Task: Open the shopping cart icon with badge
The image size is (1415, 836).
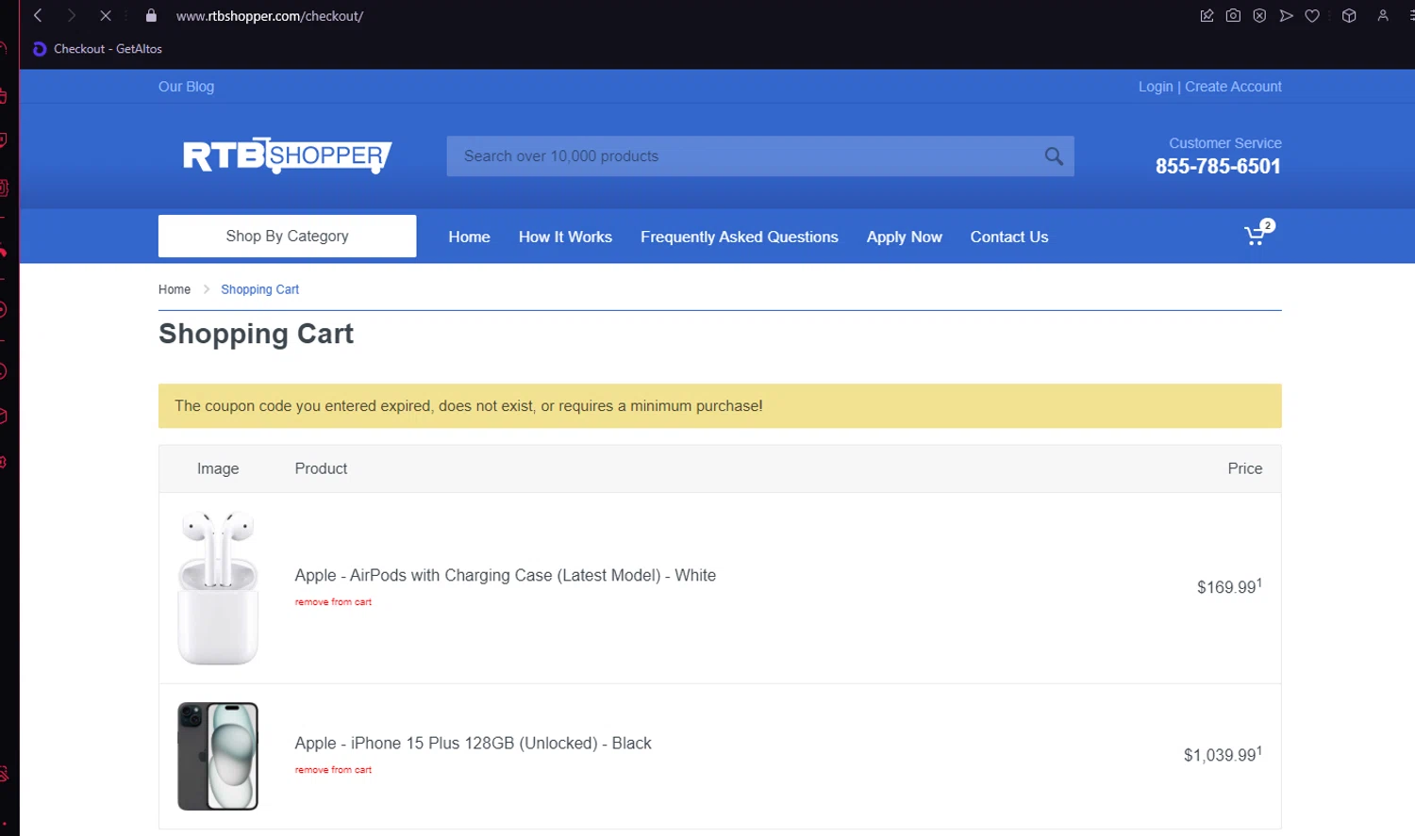Action: coord(1258,232)
